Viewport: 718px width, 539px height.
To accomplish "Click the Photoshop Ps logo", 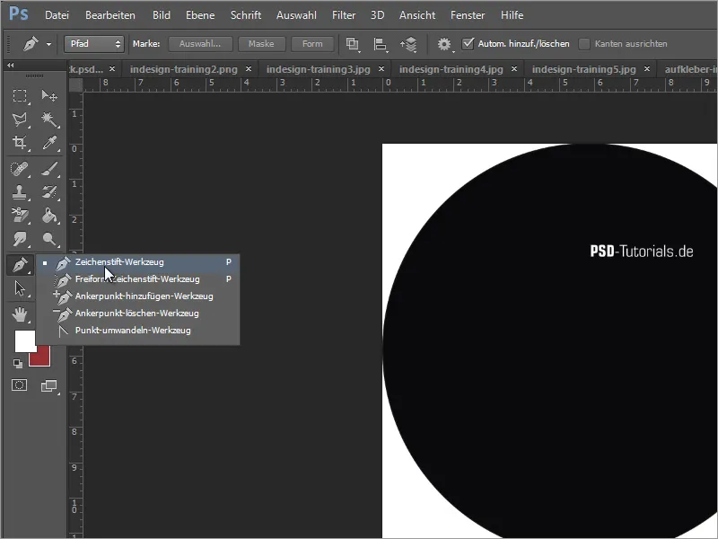I will (x=18, y=13).
